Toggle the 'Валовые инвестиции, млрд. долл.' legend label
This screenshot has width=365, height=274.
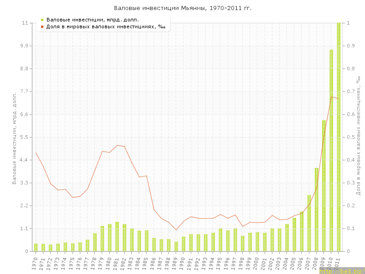click(93, 20)
